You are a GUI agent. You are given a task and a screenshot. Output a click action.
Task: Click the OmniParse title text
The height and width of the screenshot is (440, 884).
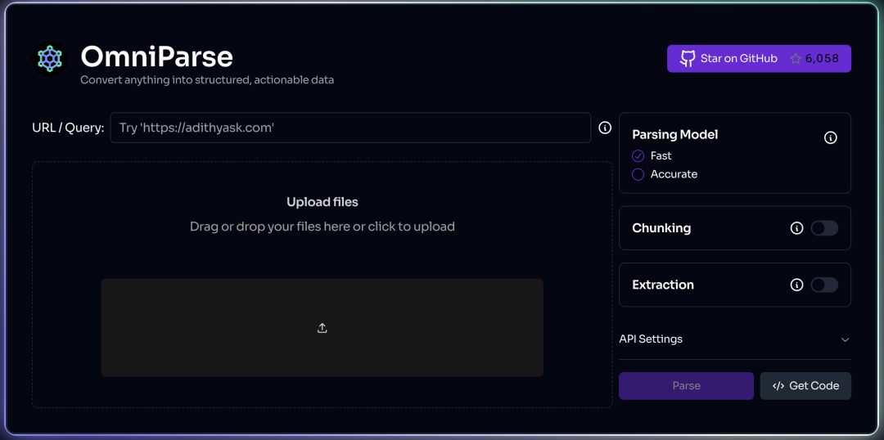coord(156,56)
